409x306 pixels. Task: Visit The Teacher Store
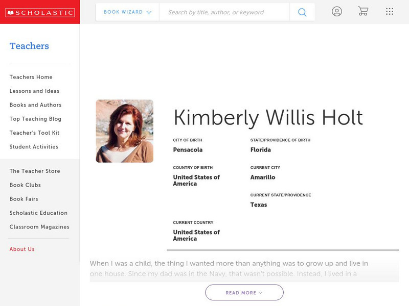click(x=35, y=171)
